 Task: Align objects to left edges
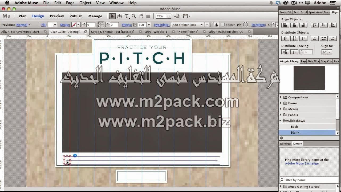coord(285,25)
